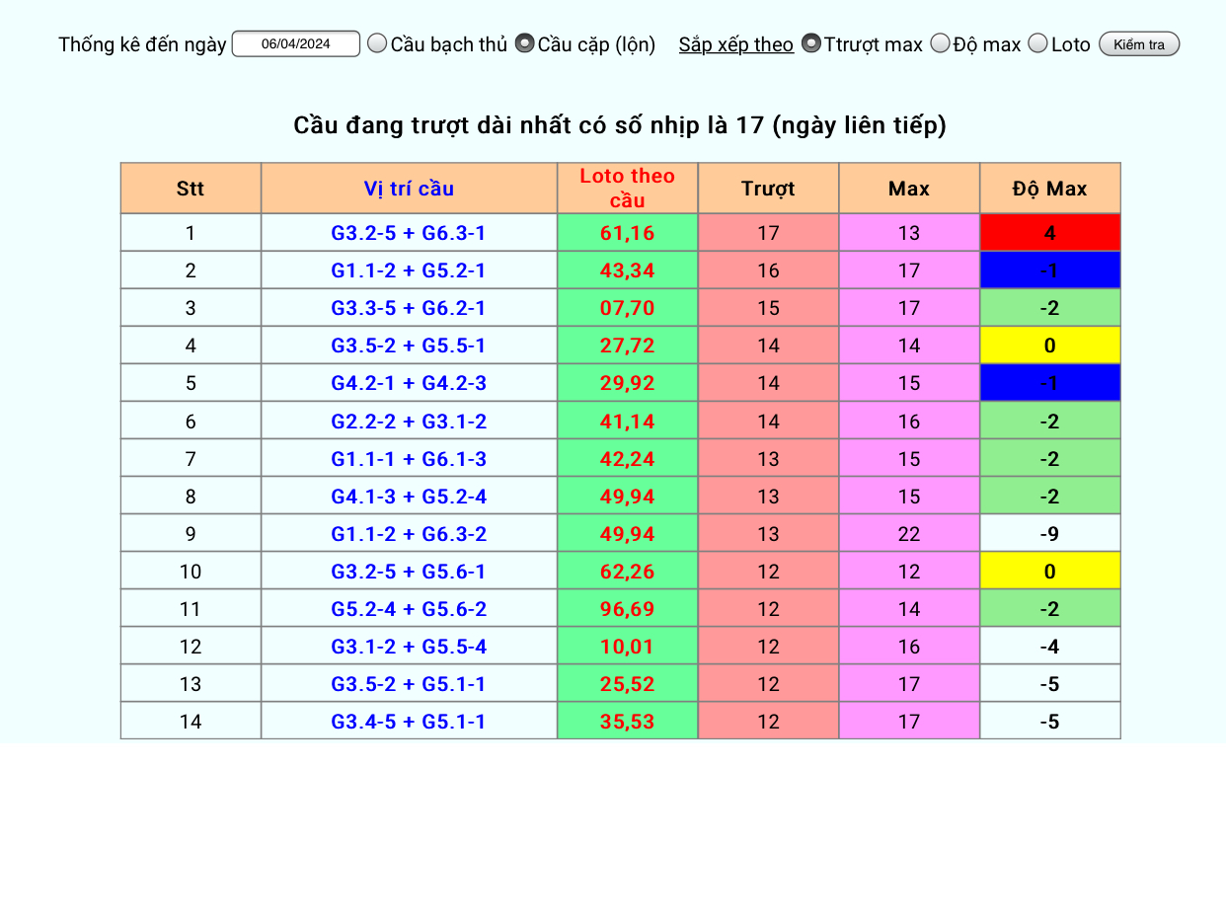Click the loto numbers 61,16 cell
The width and height of the screenshot is (1226, 923).
(x=628, y=233)
